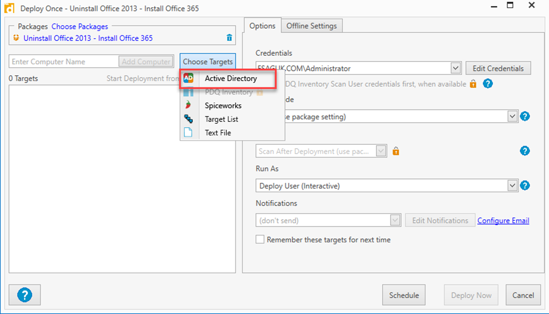This screenshot has height=314, width=549.
Task: Delete the Uninstall Office 2013 package with trash icon
Action: [x=229, y=38]
